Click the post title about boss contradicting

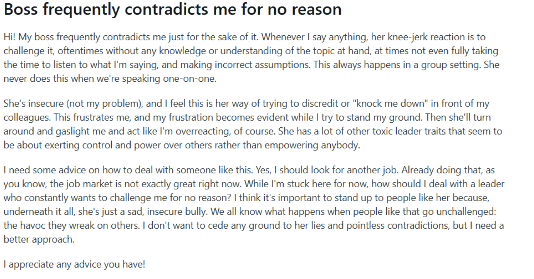[172, 9]
